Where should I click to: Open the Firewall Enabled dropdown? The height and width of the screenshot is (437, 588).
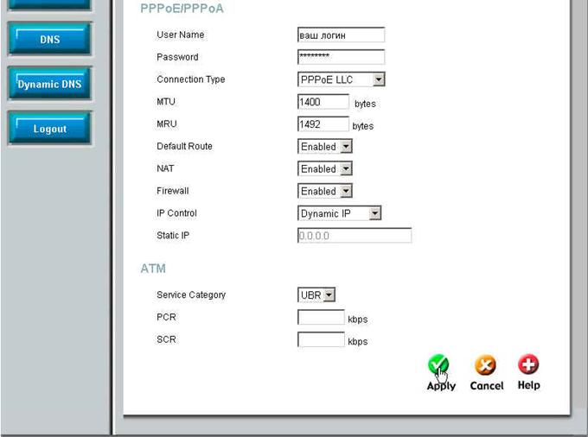(325, 191)
